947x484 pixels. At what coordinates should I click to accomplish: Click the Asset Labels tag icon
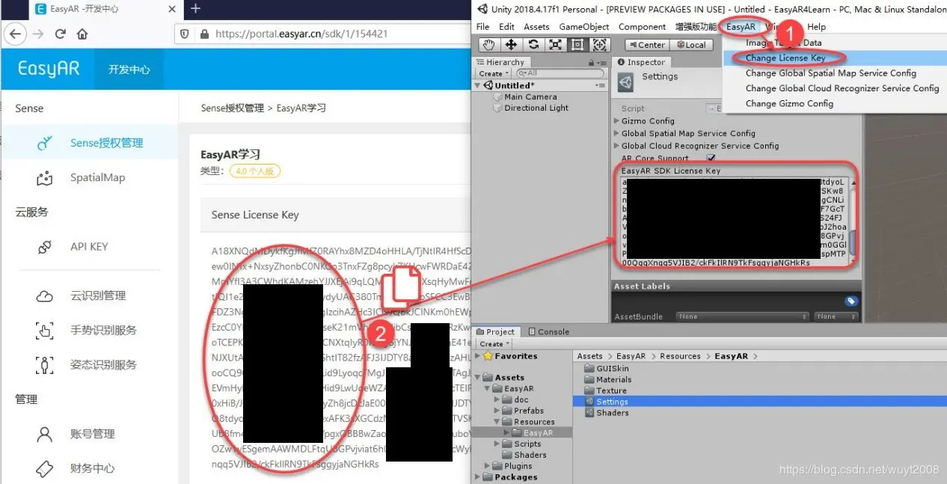click(851, 301)
